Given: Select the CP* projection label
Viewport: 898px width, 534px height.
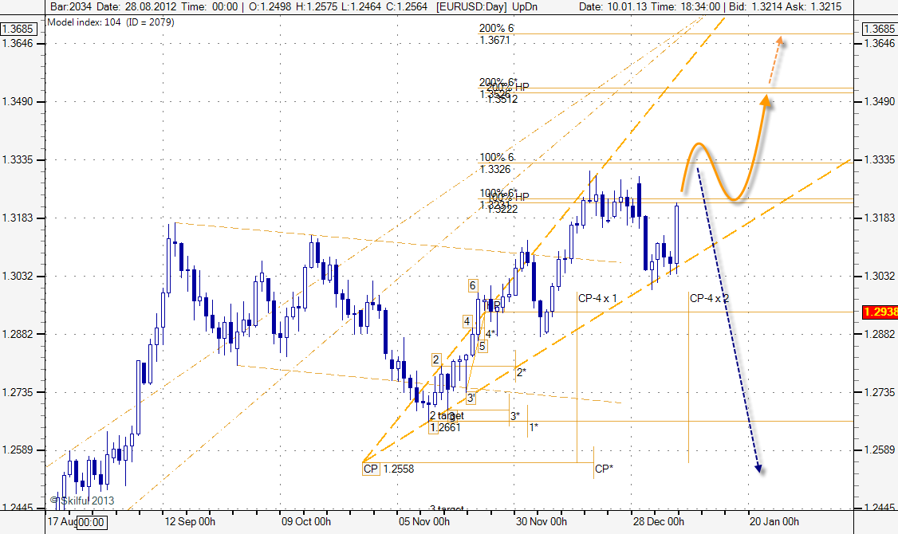Looking at the screenshot, I should [x=604, y=469].
